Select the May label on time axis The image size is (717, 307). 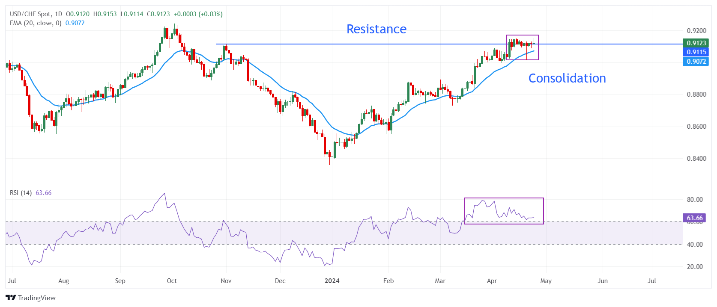point(546,281)
